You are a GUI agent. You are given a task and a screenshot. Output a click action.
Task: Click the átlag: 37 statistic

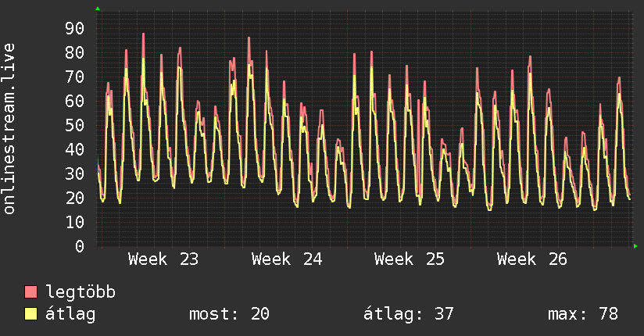point(408,314)
